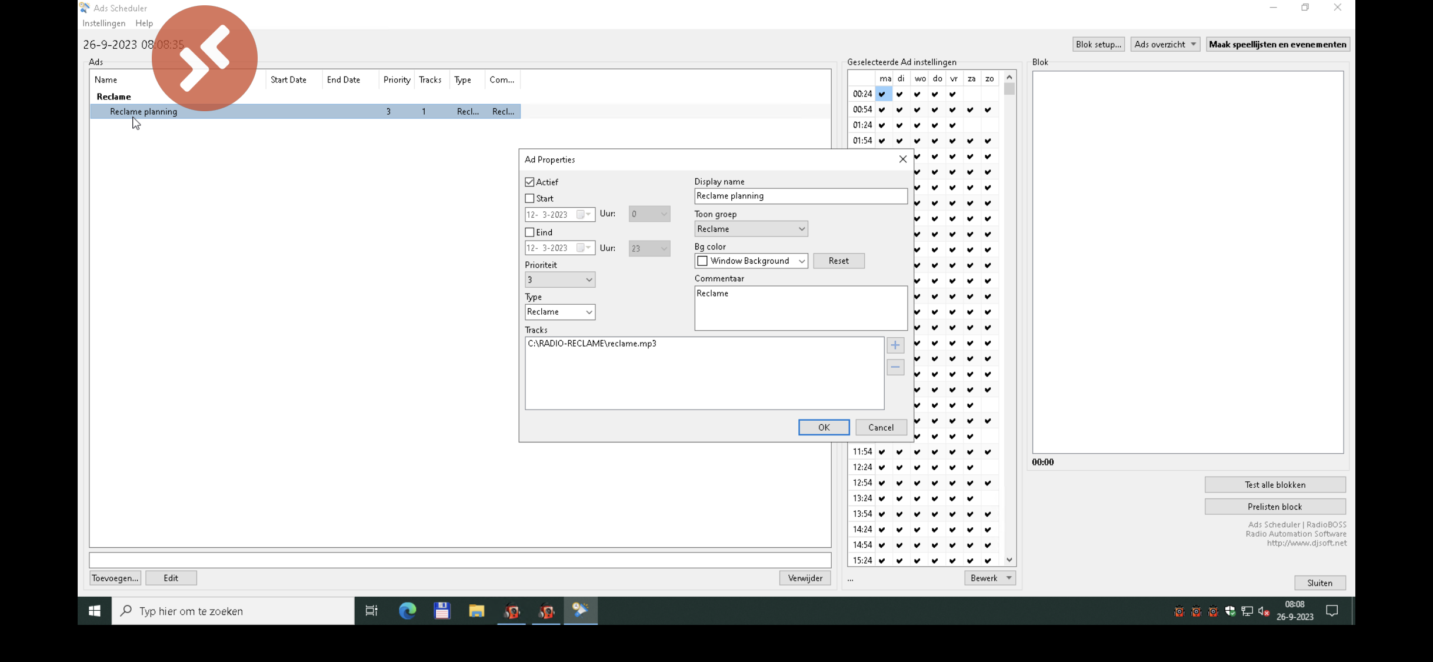
Task: Click the Toevoegen button
Action: point(115,578)
